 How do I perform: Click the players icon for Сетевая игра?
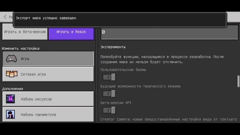tap(12, 74)
